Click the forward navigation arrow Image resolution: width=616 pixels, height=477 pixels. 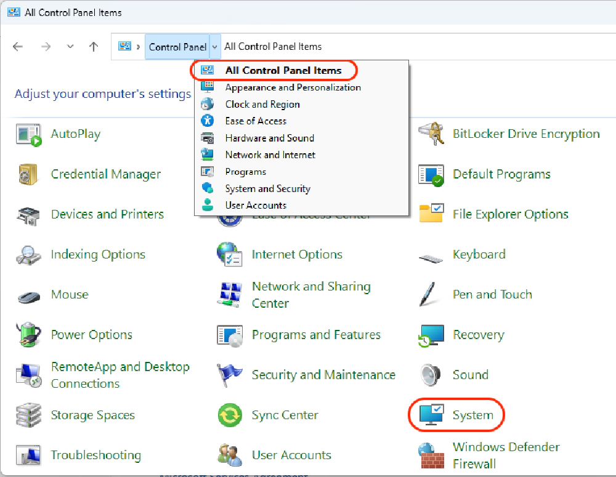[x=46, y=47]
